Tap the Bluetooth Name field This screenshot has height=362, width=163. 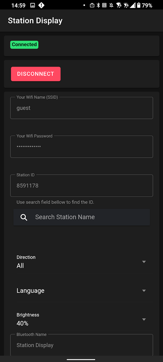(81, 345)
